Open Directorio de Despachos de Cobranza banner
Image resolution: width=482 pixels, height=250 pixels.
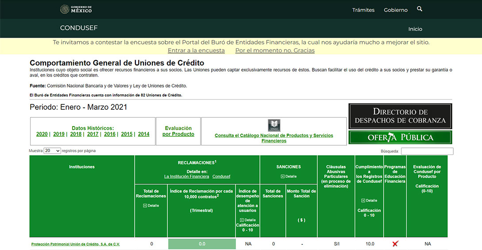pyautogui.click(x=400, y=116)
